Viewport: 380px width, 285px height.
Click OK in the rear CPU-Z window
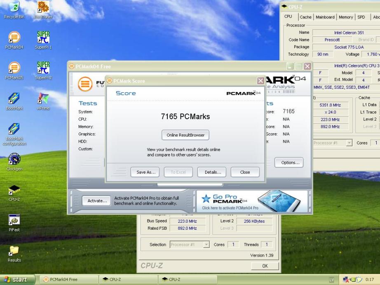tap(265, 266)
